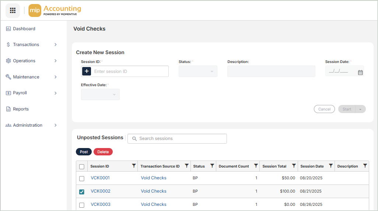
Task: Click the MIP Accounting logo
Action: 55,10
